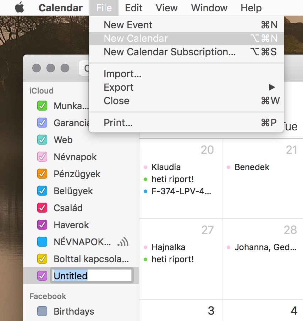This screenshot has height=321, width=303.
Task: Uncheck the Munka calendar checkbox
Action: [x=42, y=106]
